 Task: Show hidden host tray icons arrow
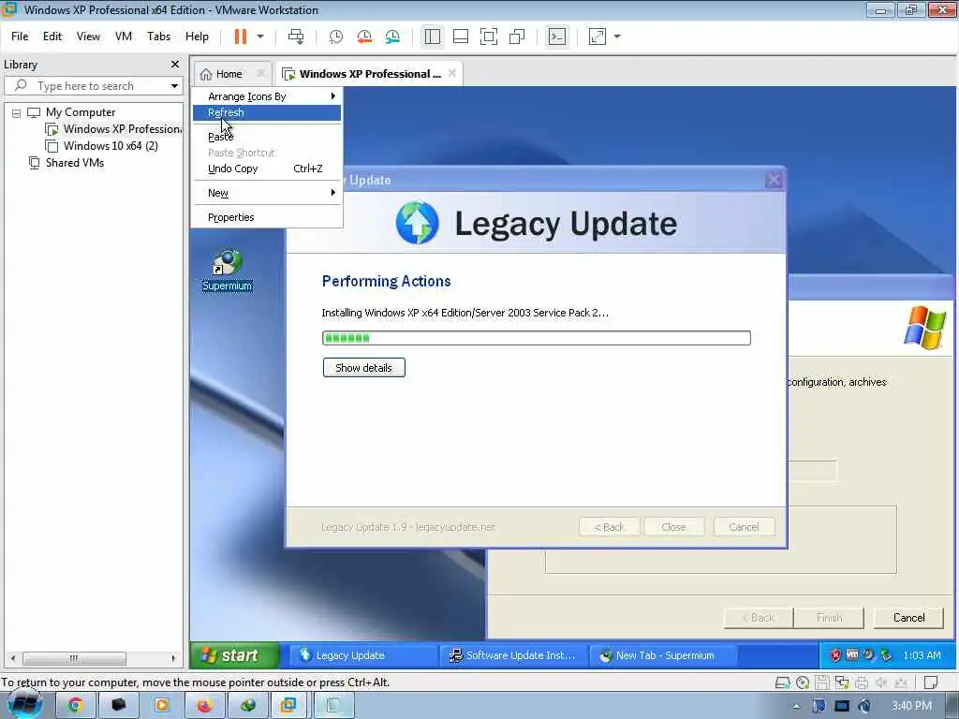[x=796, y=706]
